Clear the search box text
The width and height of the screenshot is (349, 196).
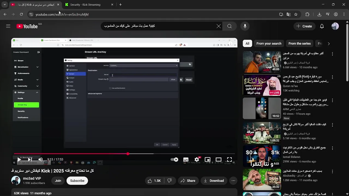pyautogui.click(x=219, y=26)
